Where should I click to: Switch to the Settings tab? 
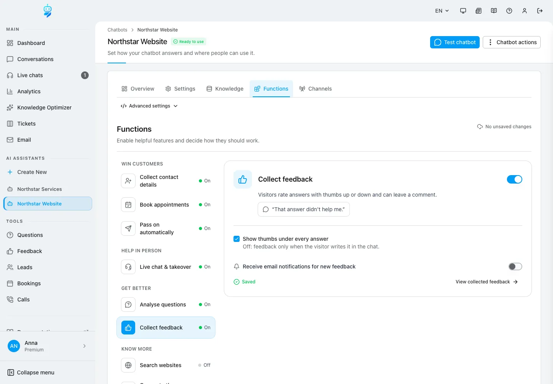[180, 89]
